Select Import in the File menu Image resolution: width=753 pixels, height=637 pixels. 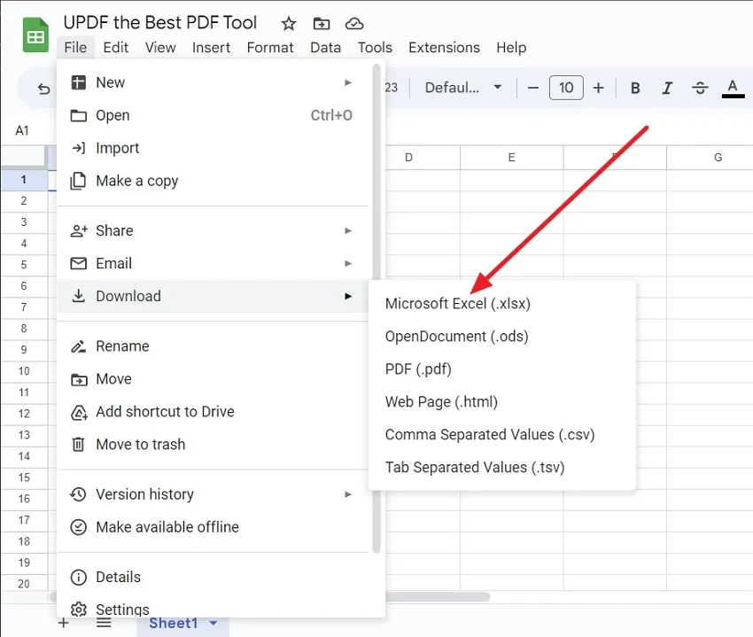213,148
